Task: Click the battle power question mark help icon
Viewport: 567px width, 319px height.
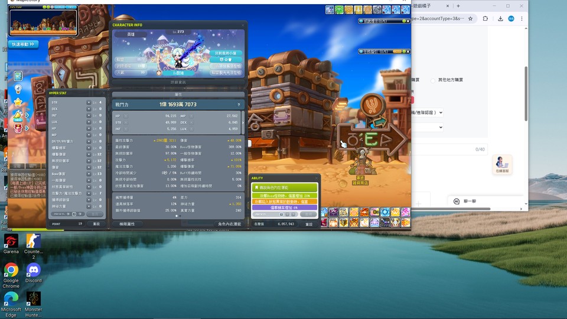Action: 239,105
